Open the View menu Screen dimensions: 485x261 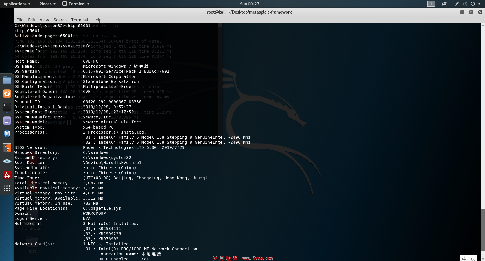click(x=44, y=20)
